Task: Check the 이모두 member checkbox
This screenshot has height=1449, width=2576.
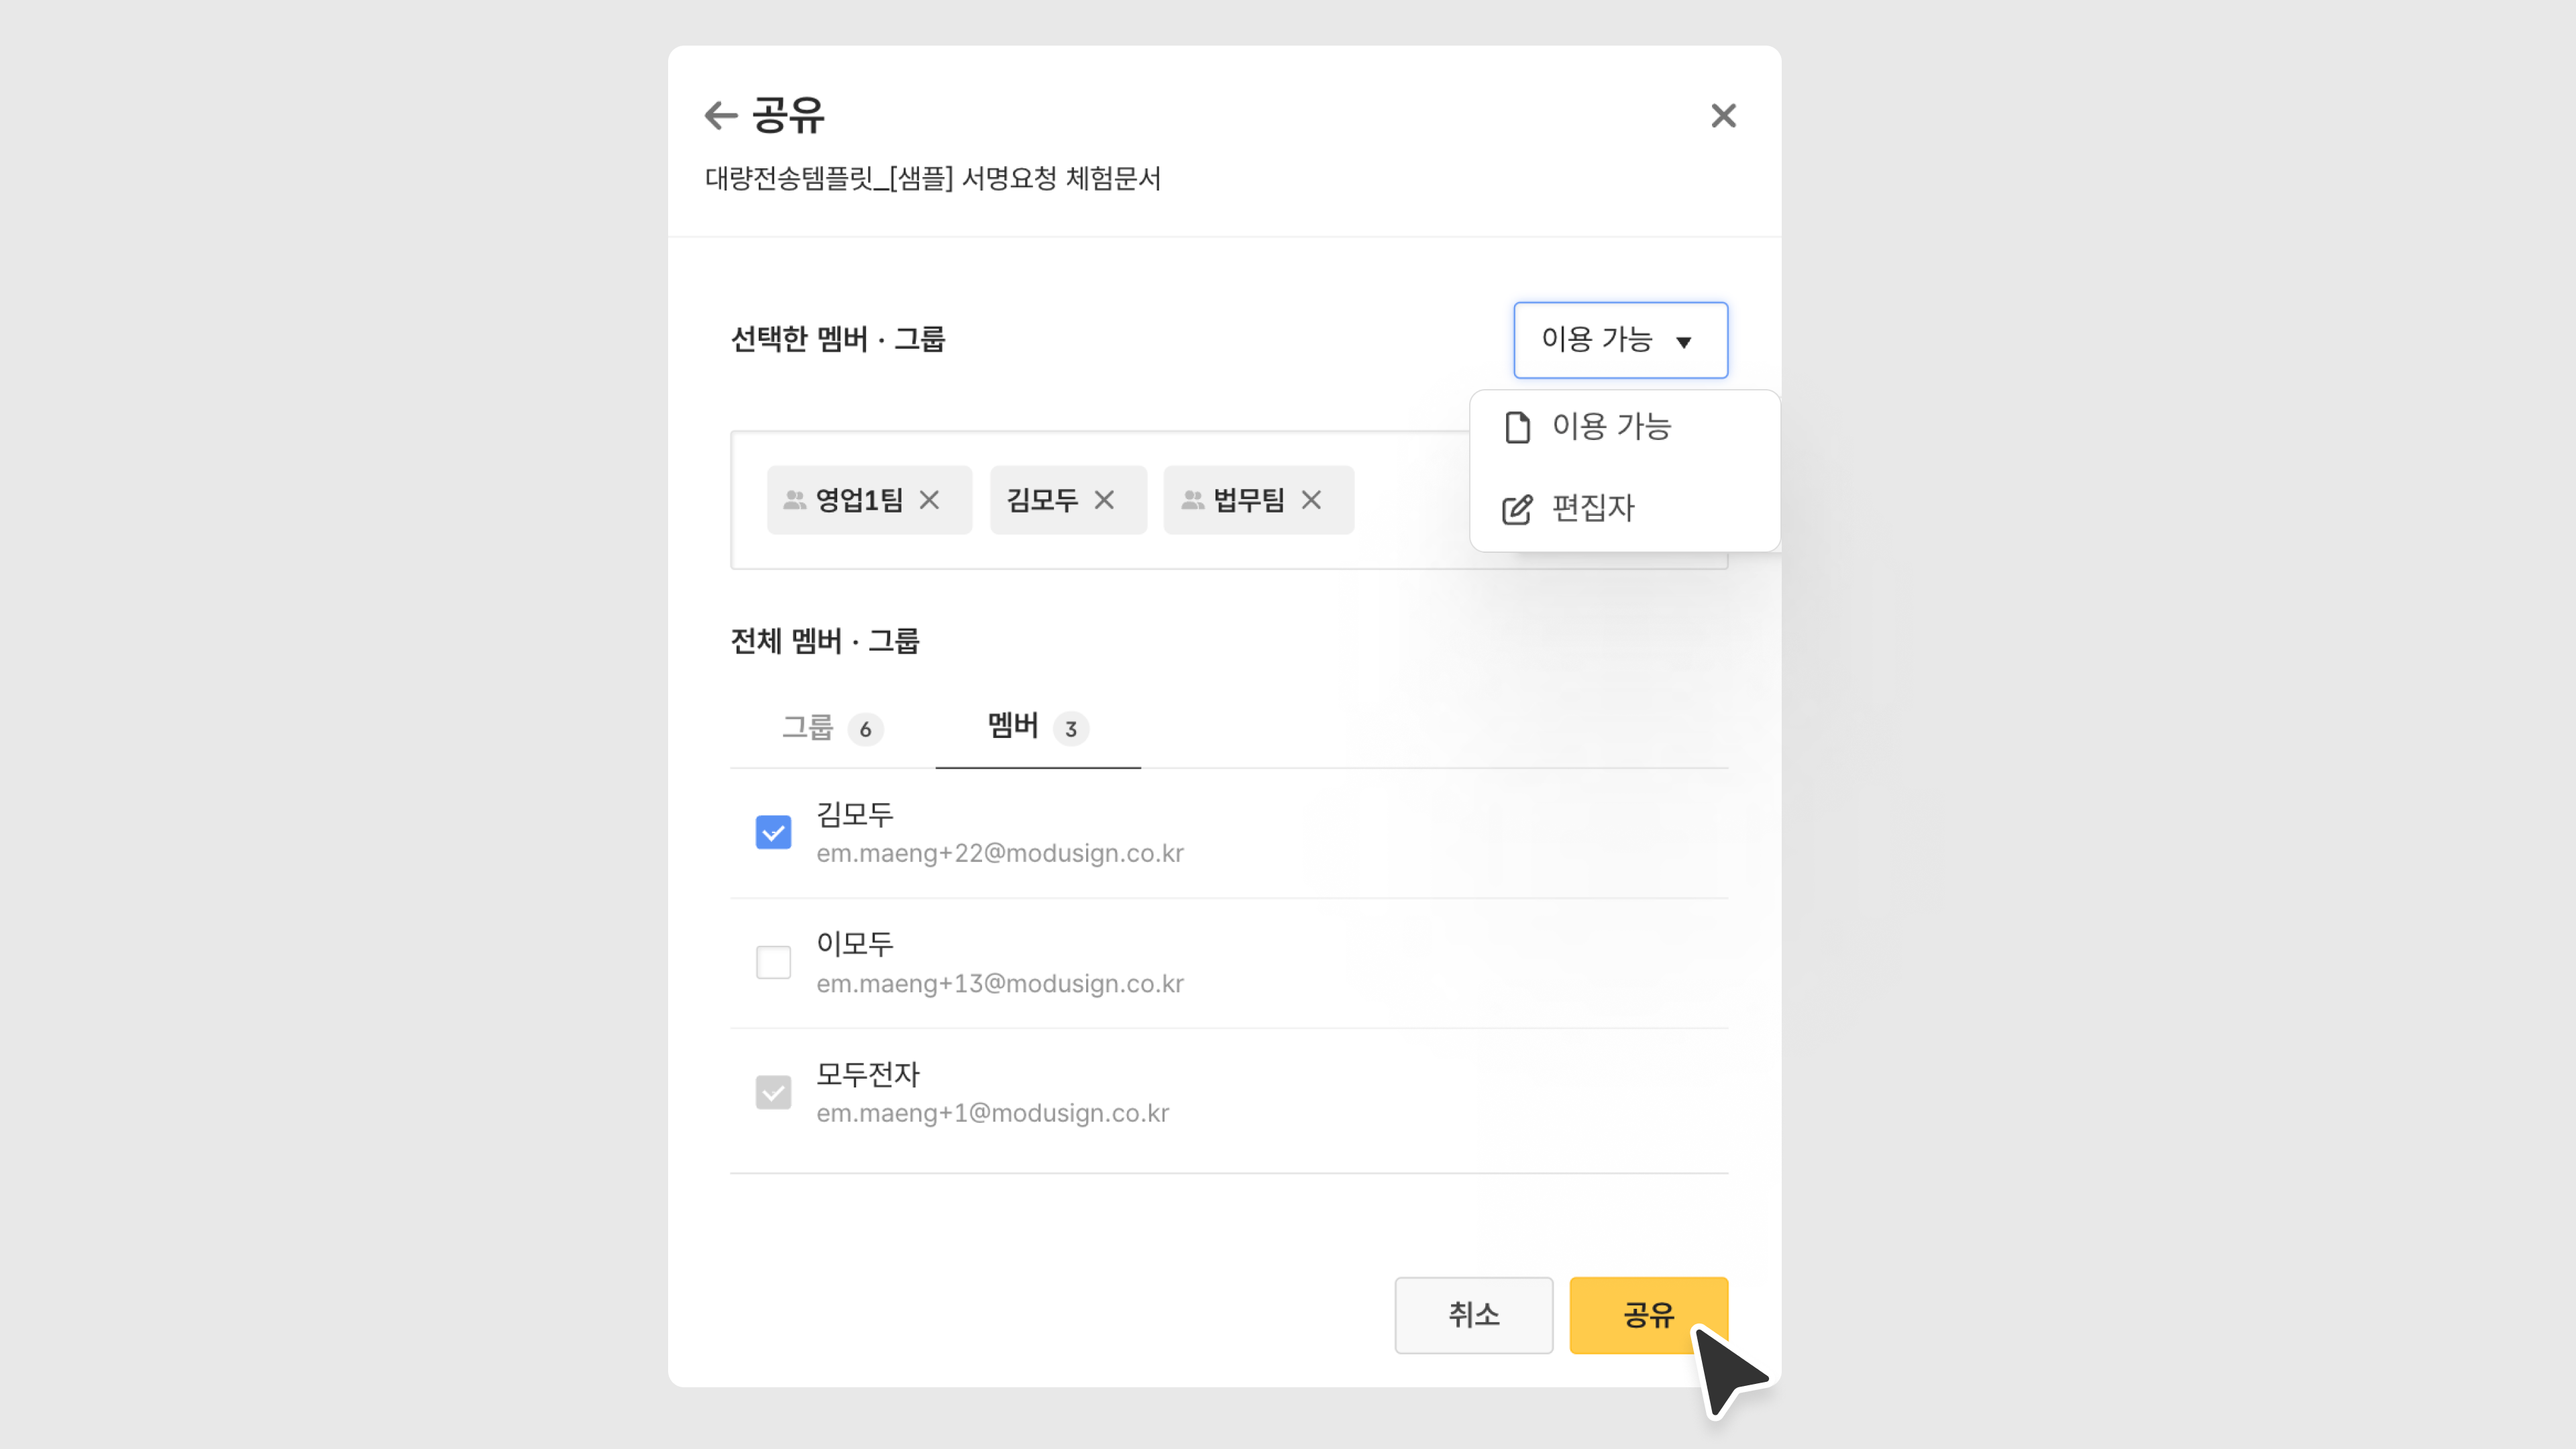Action: [773, 962]
